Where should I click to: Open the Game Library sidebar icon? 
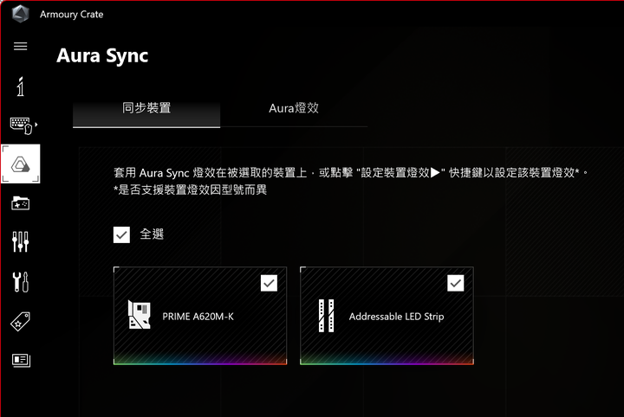coord(20,203)
